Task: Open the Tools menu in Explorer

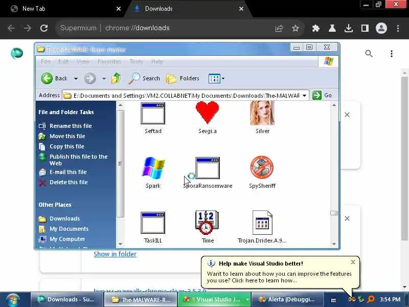Action: [x=136, y=61]
